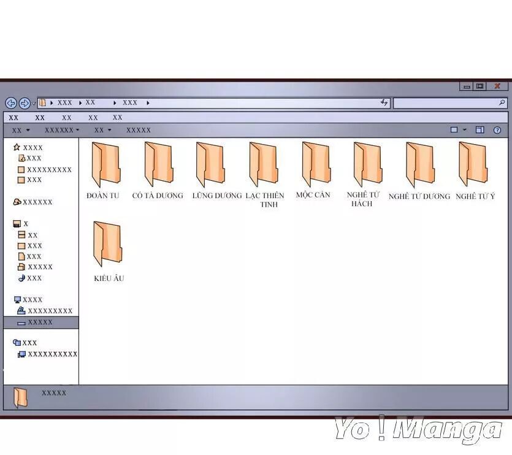512x455 pixels.
Task: Click the back navigation arrow
Action: 10,103
